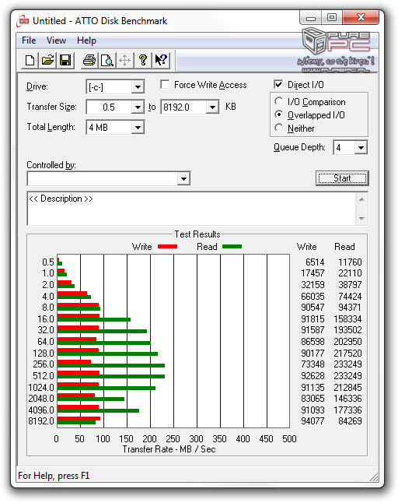Print results using the printer icon
Screen dimensions: 398x503
click(89, 60)
